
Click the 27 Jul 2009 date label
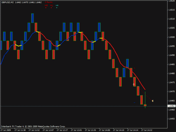coord(6,130)
